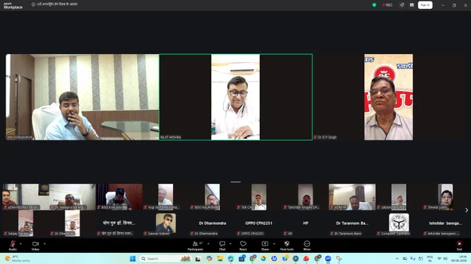Click the meeting info icon beside title

click(33, 5)
